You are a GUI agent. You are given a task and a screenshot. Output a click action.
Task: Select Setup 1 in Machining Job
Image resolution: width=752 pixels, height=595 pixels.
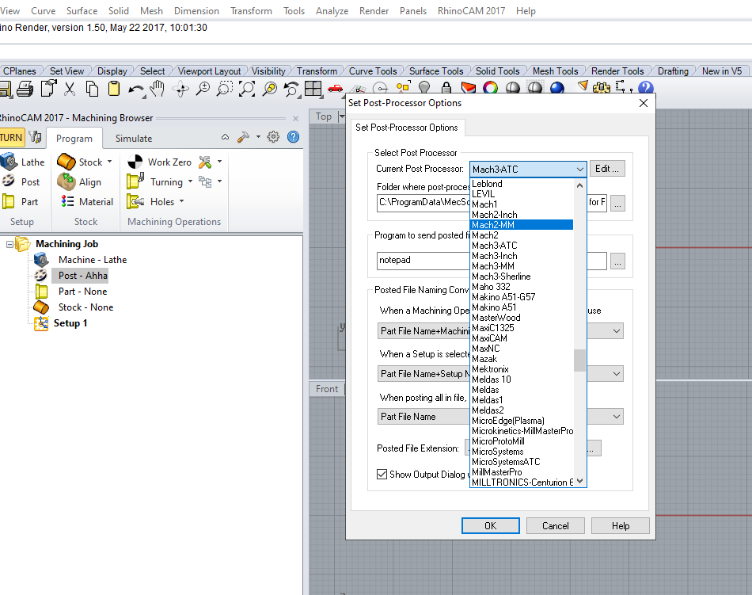[x=70, y=323]
